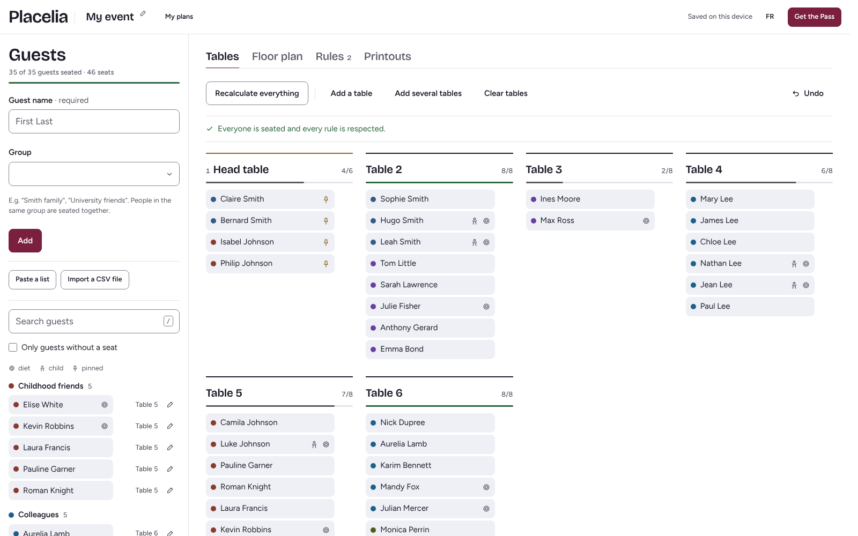Click diet icon on Julie Fisher
The height and width of the screenshot is (536, 858).
[486, 307]
